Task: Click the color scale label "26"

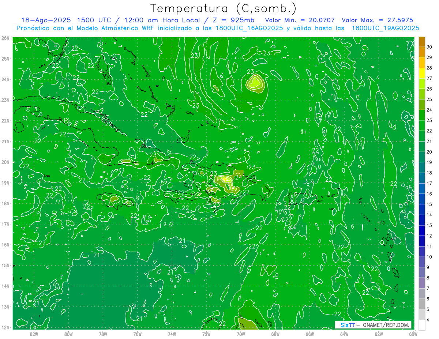Action: (x=429, y=89)
